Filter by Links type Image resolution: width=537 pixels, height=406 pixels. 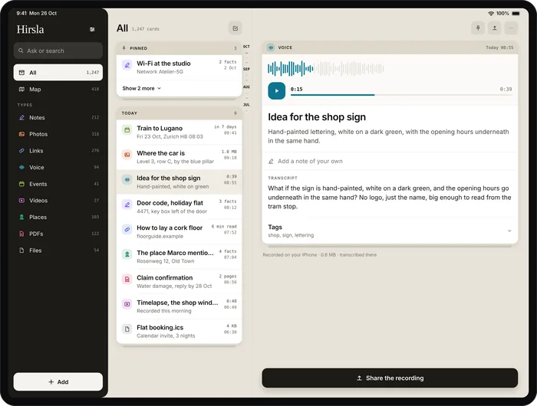(58, 151)
